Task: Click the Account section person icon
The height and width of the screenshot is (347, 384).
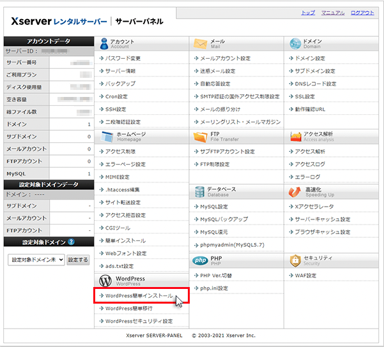Action: pos(104,43)
